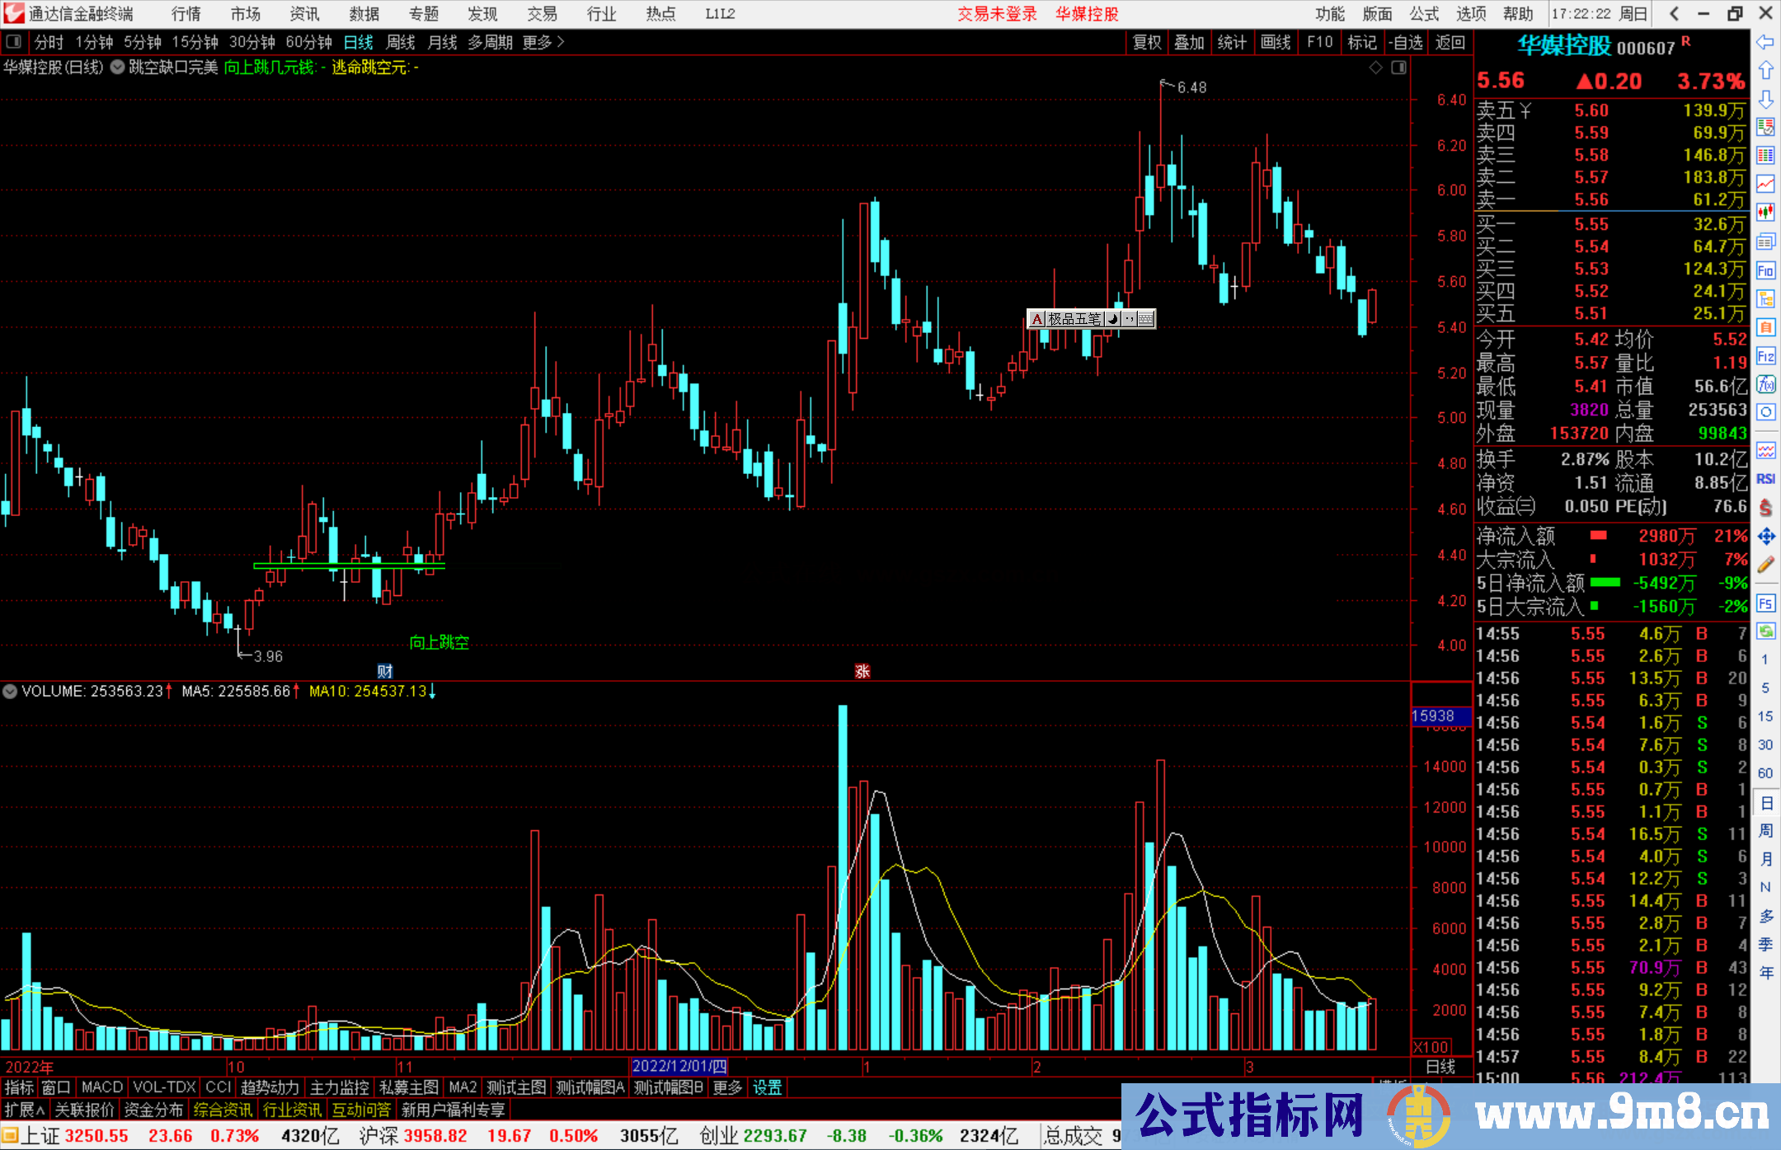This screenshot has height=1150, width=1781.
Task: Select the MACD indicator tab
Action: click(x=102, y=1087)
